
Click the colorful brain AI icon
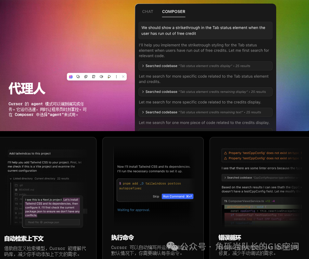pos(71,77)
